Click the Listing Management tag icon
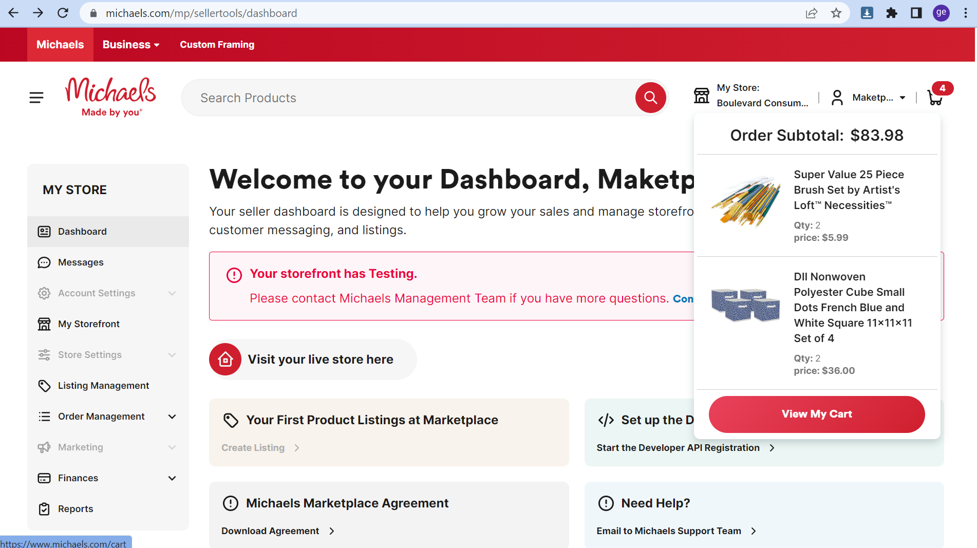 (44, 386)
